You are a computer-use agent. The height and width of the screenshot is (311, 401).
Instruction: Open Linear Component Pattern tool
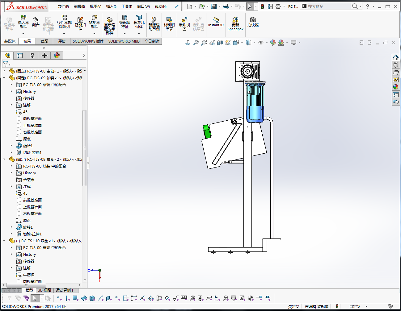click(64, 22)
